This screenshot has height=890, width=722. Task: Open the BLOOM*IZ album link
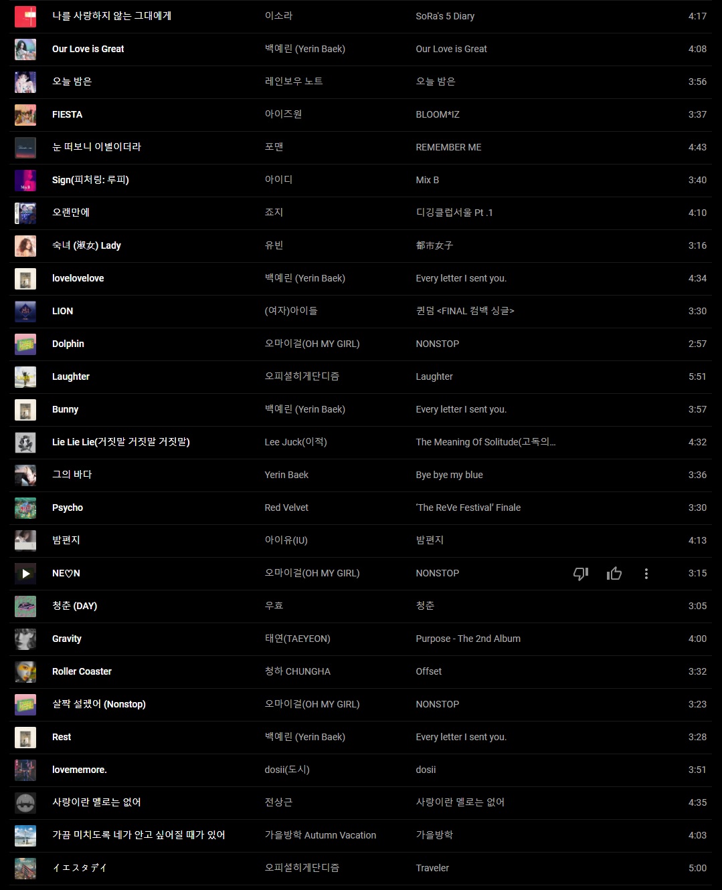click(x=437, y=114)
